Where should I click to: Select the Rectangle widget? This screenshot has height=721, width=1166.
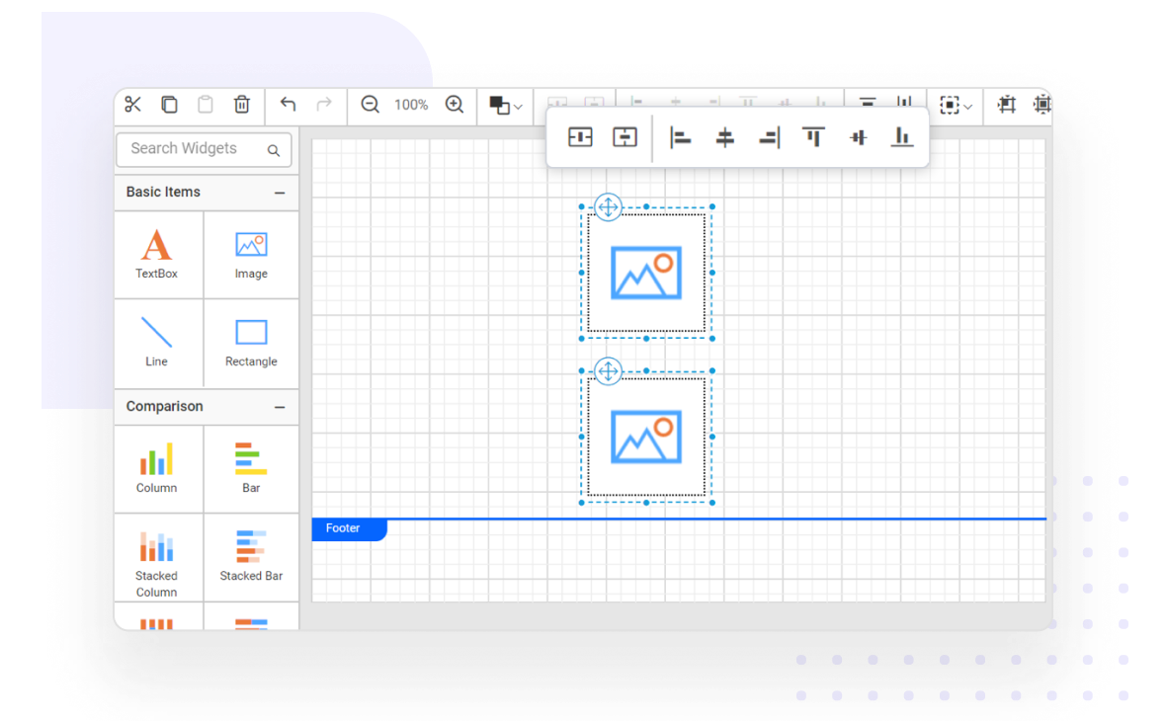click(x=251, y=342)
